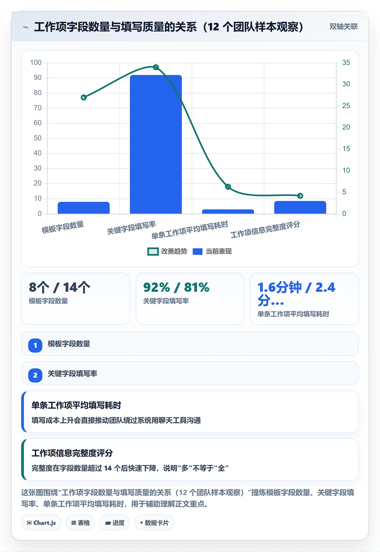
Task: Click the green line point above 模板字段数量 bar
Action: [84, 97]
